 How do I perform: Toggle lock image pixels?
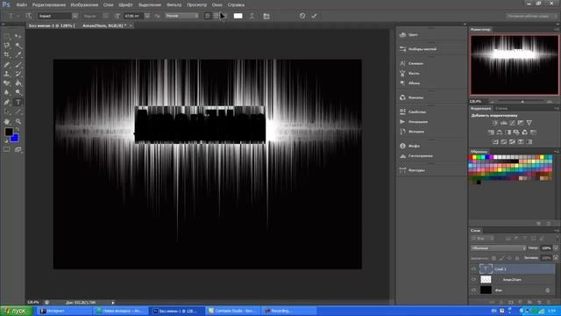point(501,258)
